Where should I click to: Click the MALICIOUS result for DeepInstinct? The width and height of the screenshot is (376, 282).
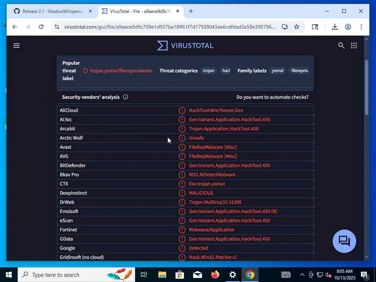[x=201, y=193]
